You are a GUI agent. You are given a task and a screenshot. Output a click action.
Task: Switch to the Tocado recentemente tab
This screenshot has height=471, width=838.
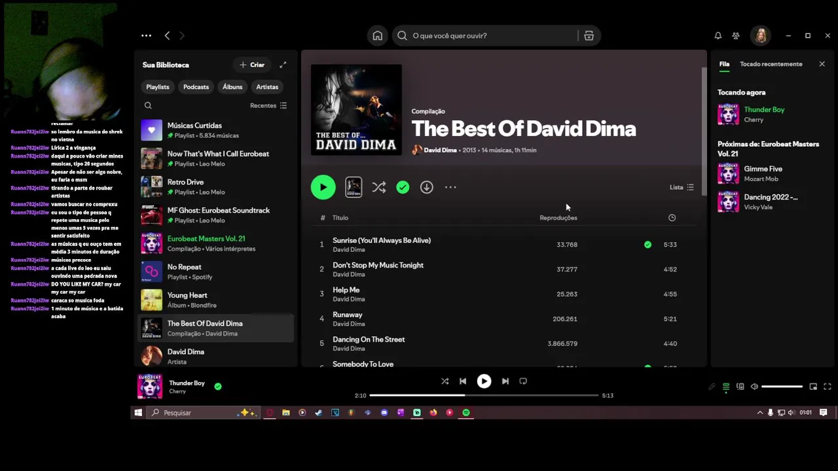771,64
